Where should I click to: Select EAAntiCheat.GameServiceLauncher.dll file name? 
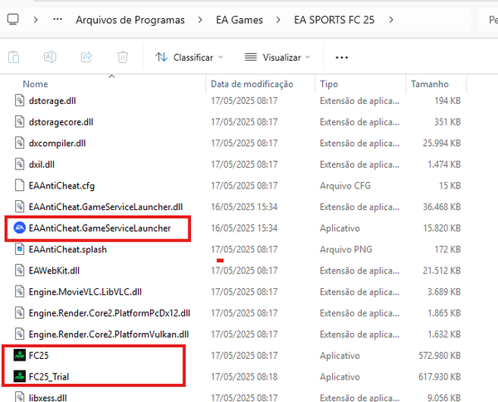[105, 207]
